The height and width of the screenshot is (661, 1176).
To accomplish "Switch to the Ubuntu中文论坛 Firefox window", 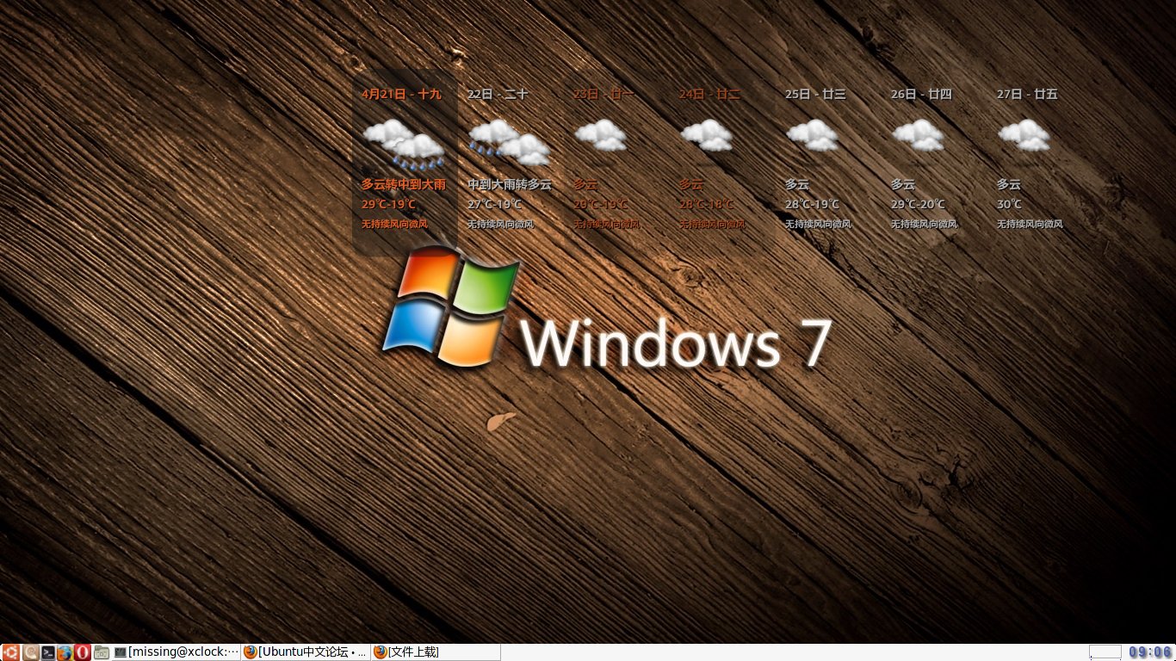I will tap(305, 652).
